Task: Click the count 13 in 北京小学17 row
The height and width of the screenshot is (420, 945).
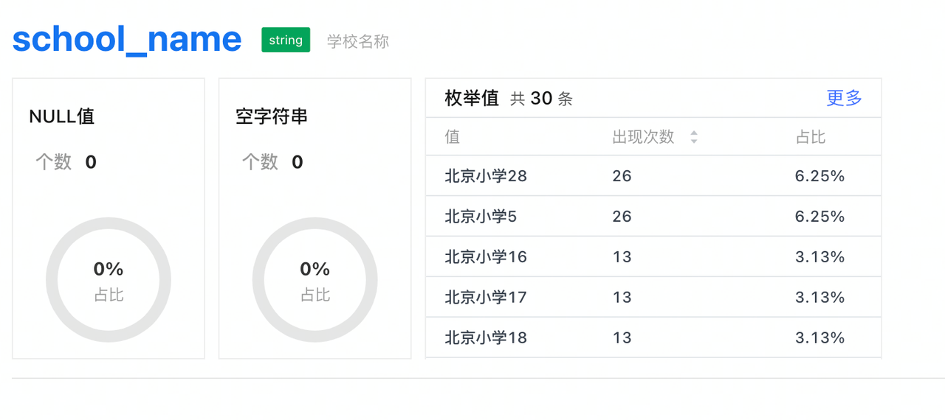Action: click(622, 298)
